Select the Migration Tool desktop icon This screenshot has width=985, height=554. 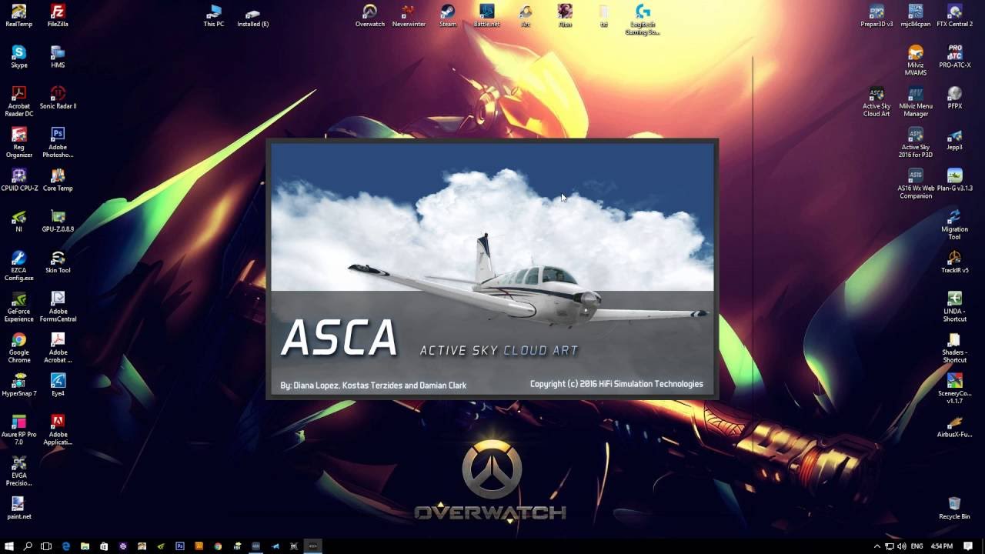coord(954,225)
